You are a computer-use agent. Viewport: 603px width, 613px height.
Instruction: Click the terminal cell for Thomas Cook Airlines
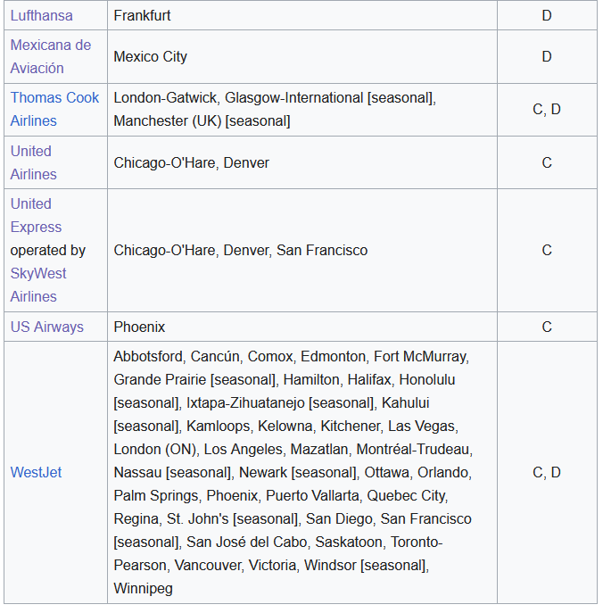547,109
